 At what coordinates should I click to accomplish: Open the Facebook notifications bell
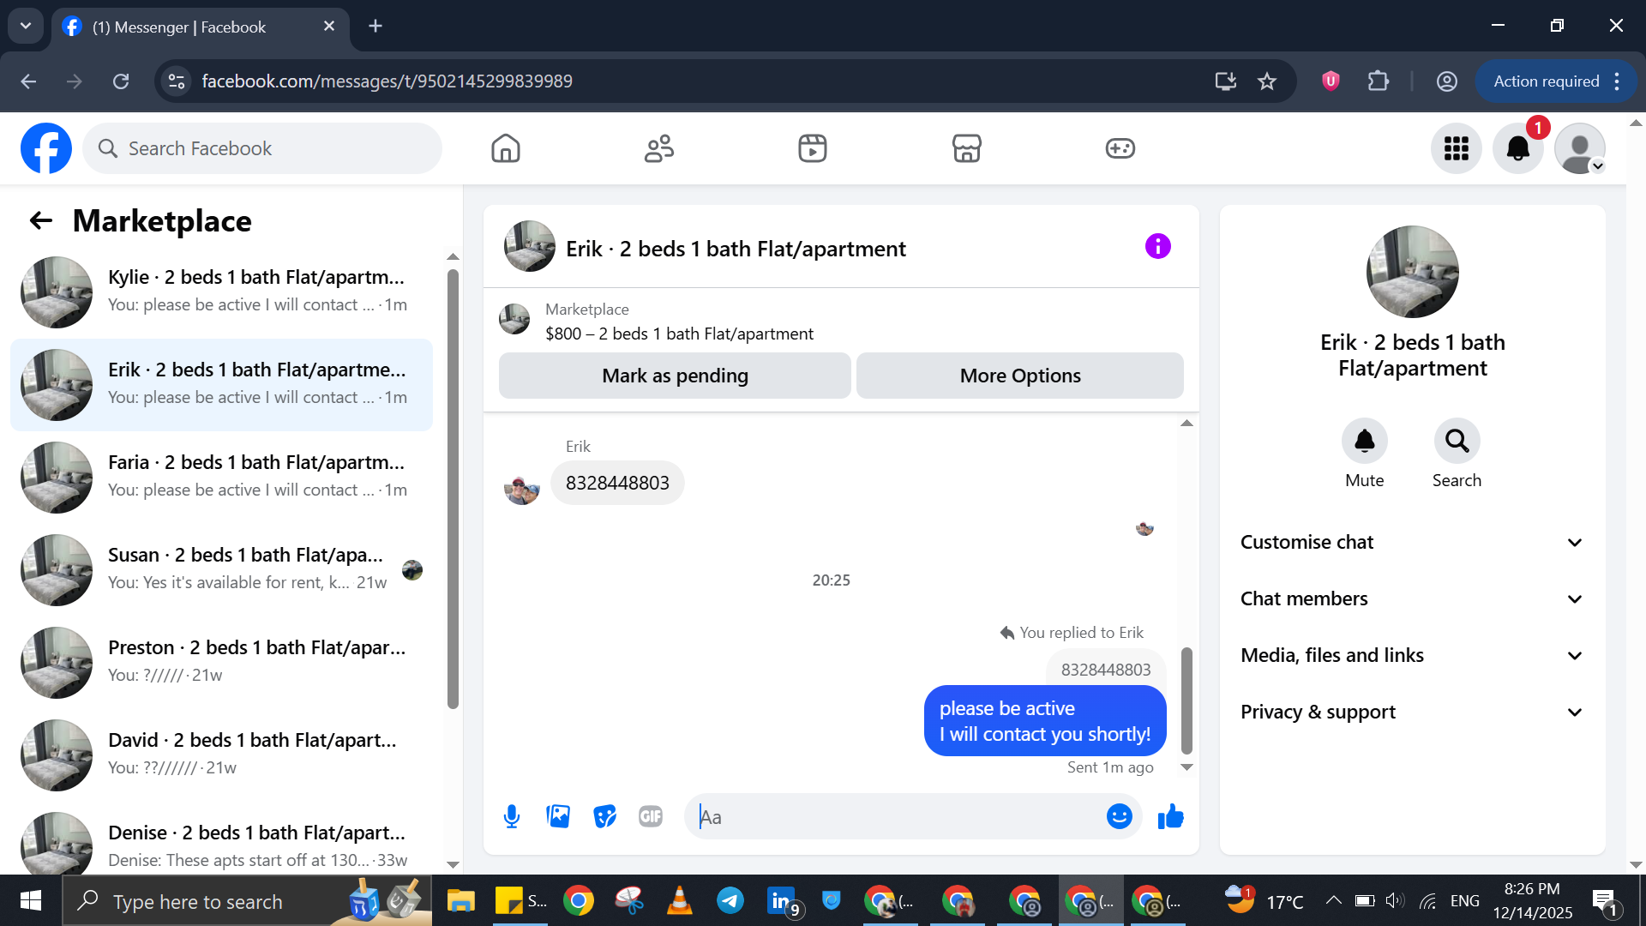[1517, 148]
